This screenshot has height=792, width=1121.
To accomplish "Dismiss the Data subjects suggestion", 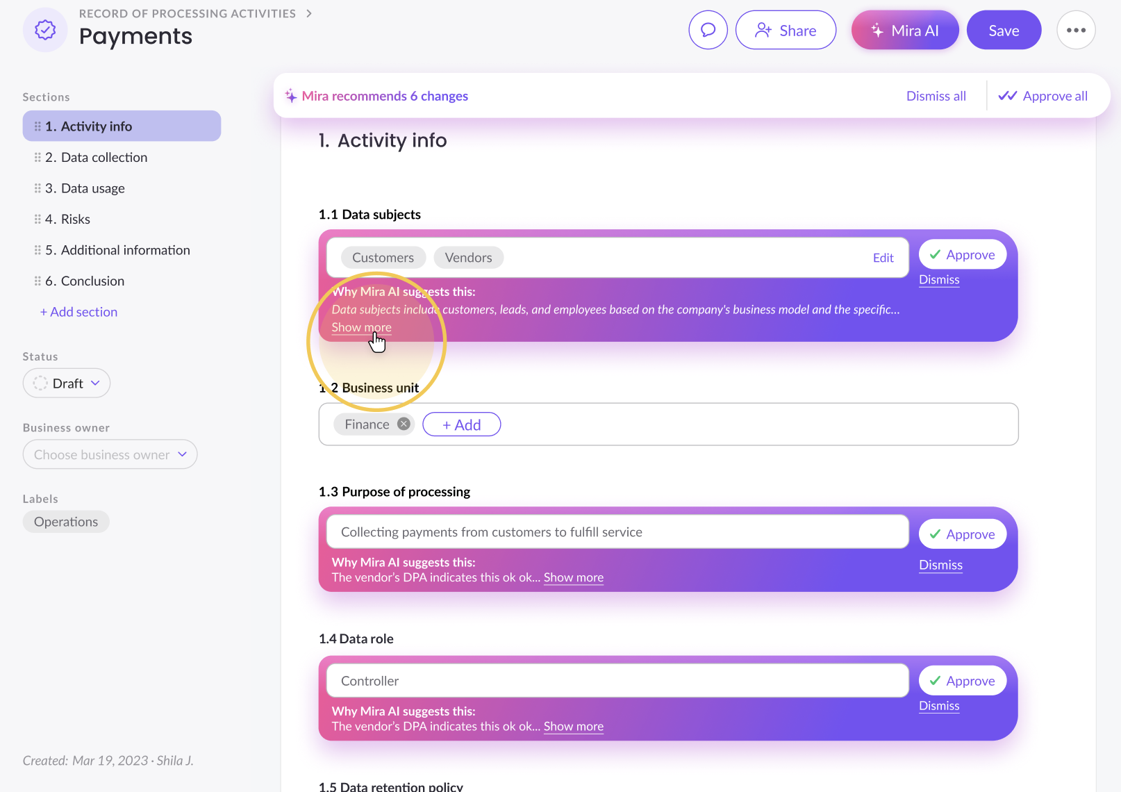I will click(x=939, y=279).
